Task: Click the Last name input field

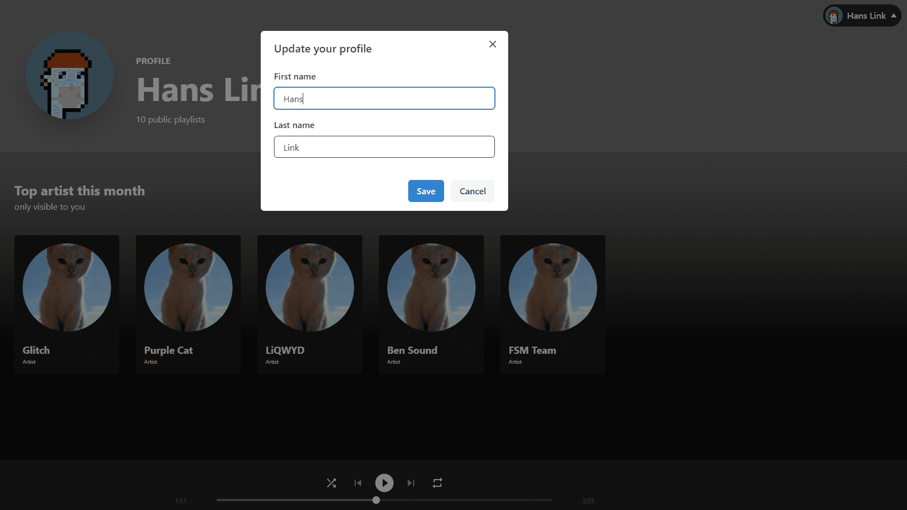Action: point(384,147)
